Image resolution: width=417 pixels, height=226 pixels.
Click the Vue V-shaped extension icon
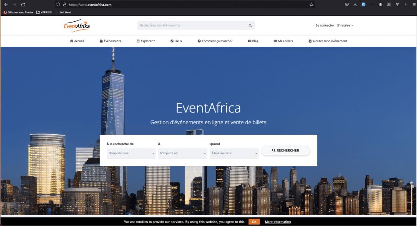[x=397, y=5]
